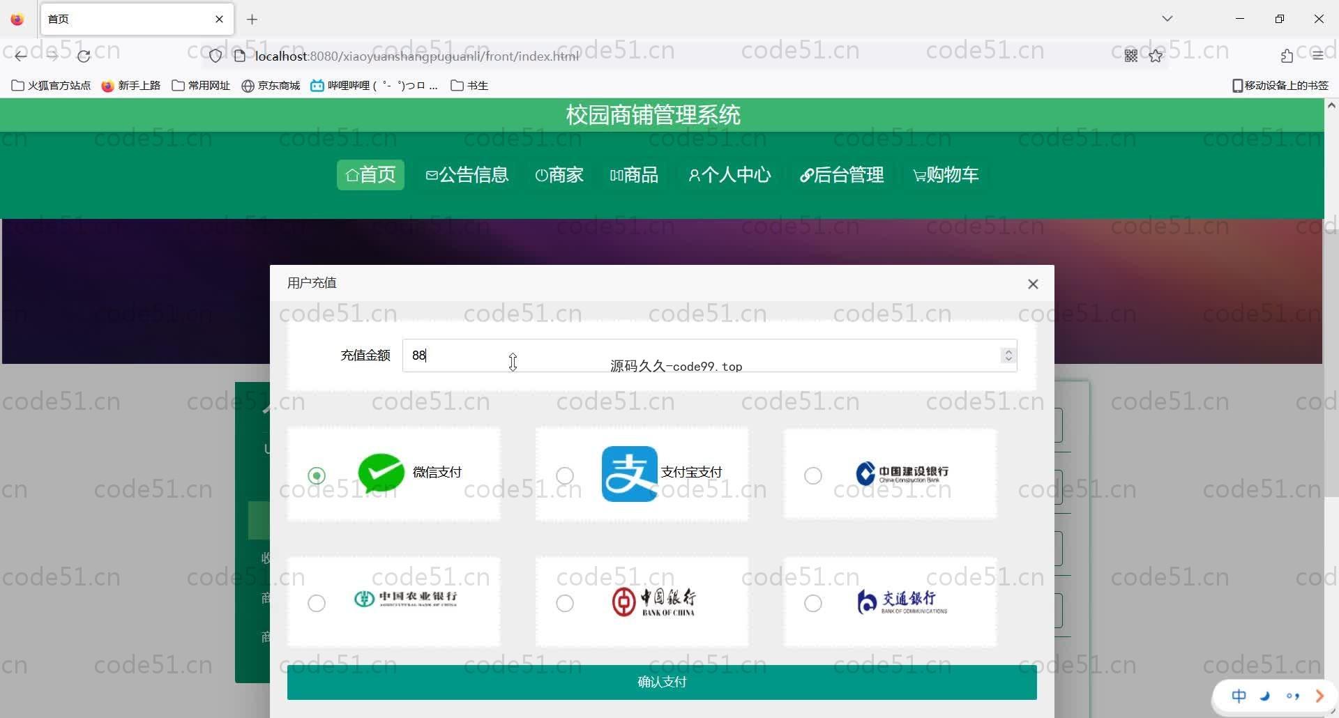This screenshot has height=718, width=1339.
Task: Open a new browser tab
Action: click(252, 20)
